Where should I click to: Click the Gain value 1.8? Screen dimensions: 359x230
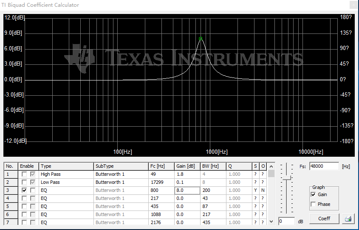(x=187, y=175)
